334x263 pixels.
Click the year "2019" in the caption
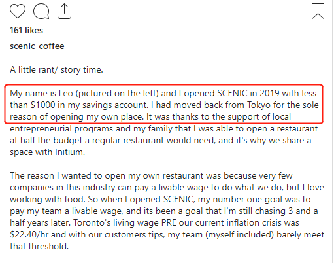pyautogui.click(x=269, y=94)
